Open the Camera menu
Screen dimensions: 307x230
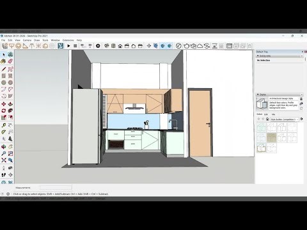(x=27, y=40)
